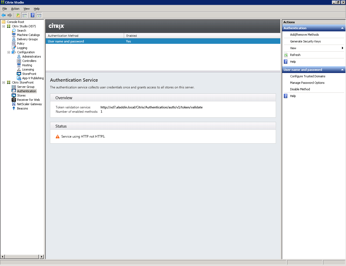Click the Beacons pin icon

click(14, 108)
